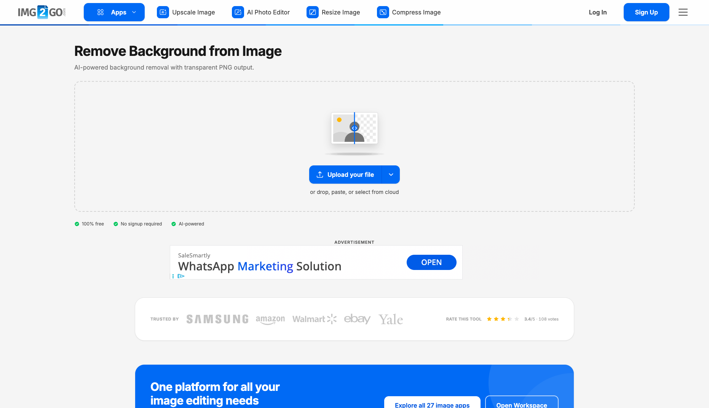
Task: Click Log In
Action: coord(598,12)
